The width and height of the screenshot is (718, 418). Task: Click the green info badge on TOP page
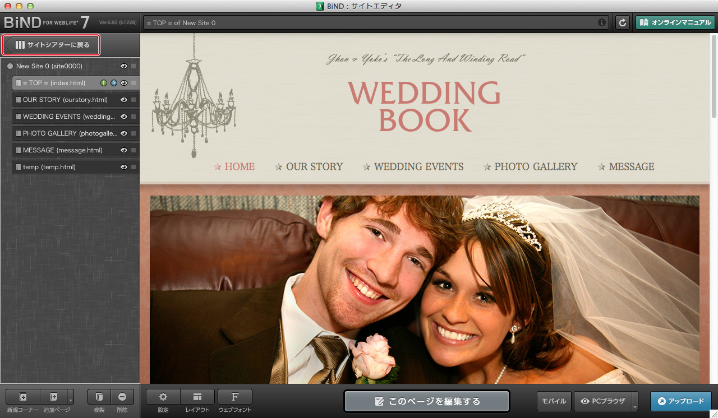pos(104,83)
